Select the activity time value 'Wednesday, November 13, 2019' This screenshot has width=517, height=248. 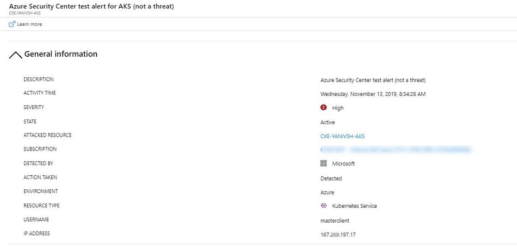tap(359, 94)
